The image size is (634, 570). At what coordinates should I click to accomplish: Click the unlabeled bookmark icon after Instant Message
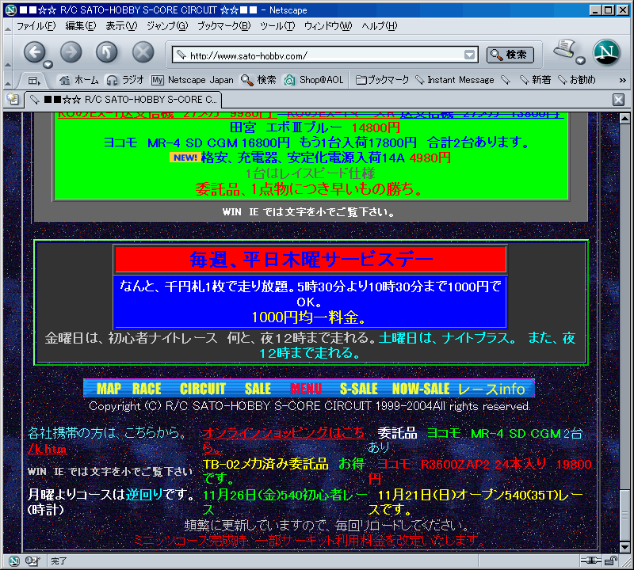tap(506, 80)
